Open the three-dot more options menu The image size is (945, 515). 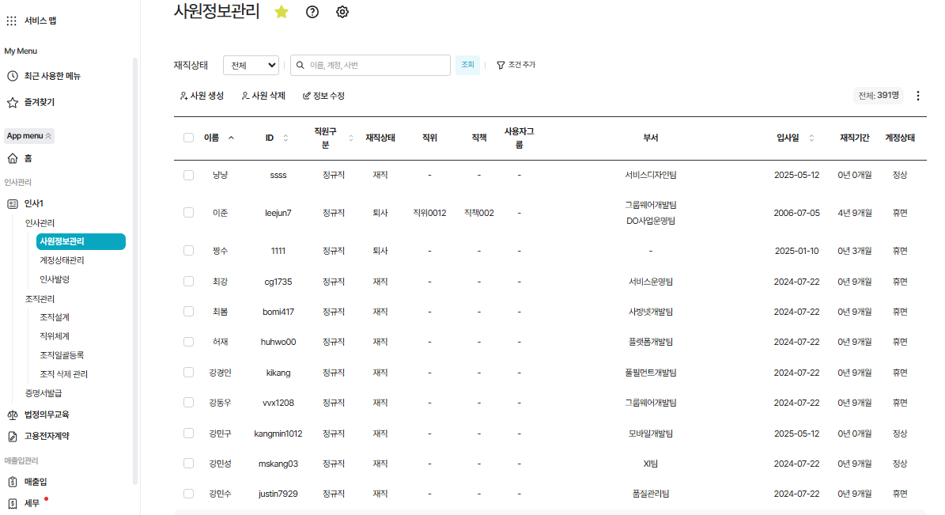click(x=917, y=96)
